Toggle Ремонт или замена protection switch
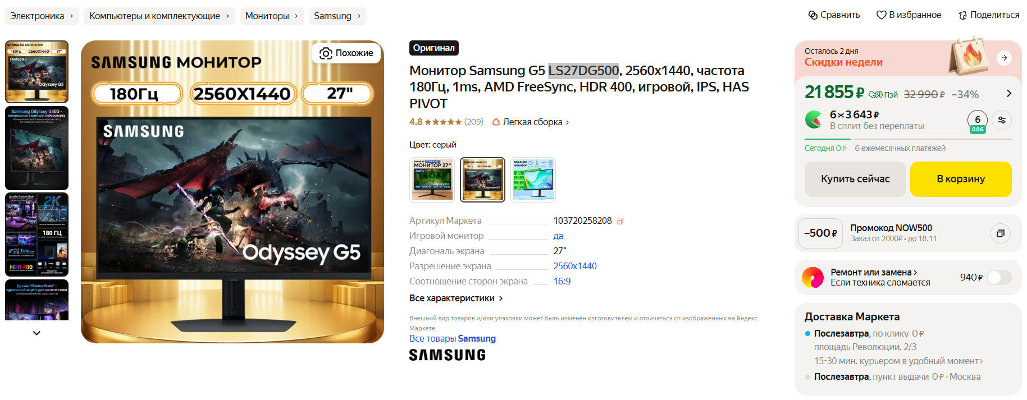The image size is (1027, 400). pyautogui.click(x=999, y=277)
